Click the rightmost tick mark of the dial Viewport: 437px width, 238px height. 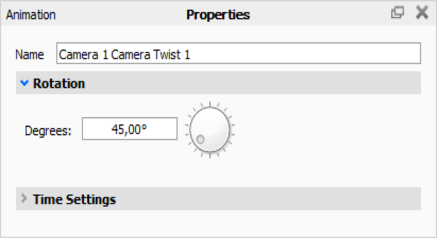pos(234,129)
